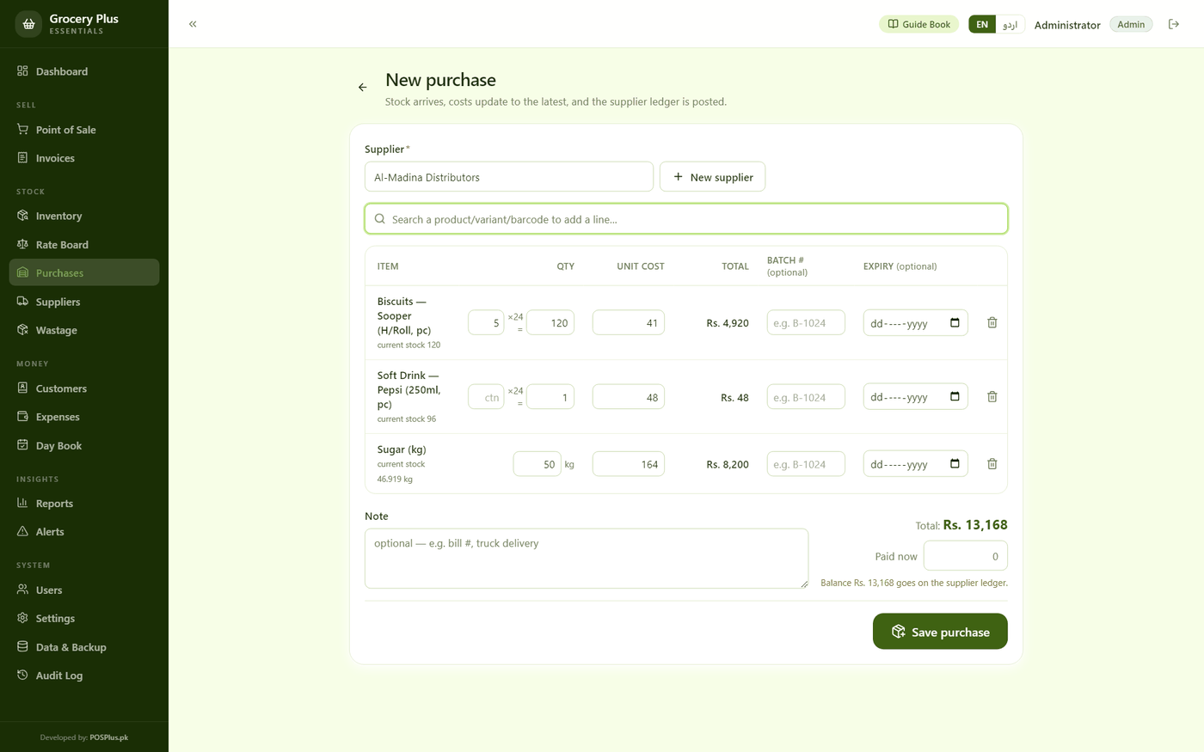1204x752 pixels.
Task: Click the Grocery Plus basket logo
Action: (x=28, y=24)
